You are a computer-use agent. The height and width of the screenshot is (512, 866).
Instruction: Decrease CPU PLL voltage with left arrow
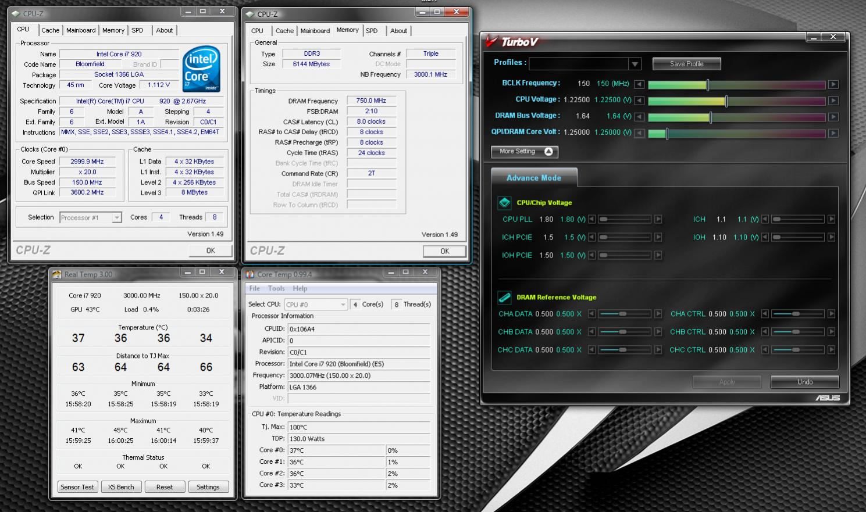point(591,219)
